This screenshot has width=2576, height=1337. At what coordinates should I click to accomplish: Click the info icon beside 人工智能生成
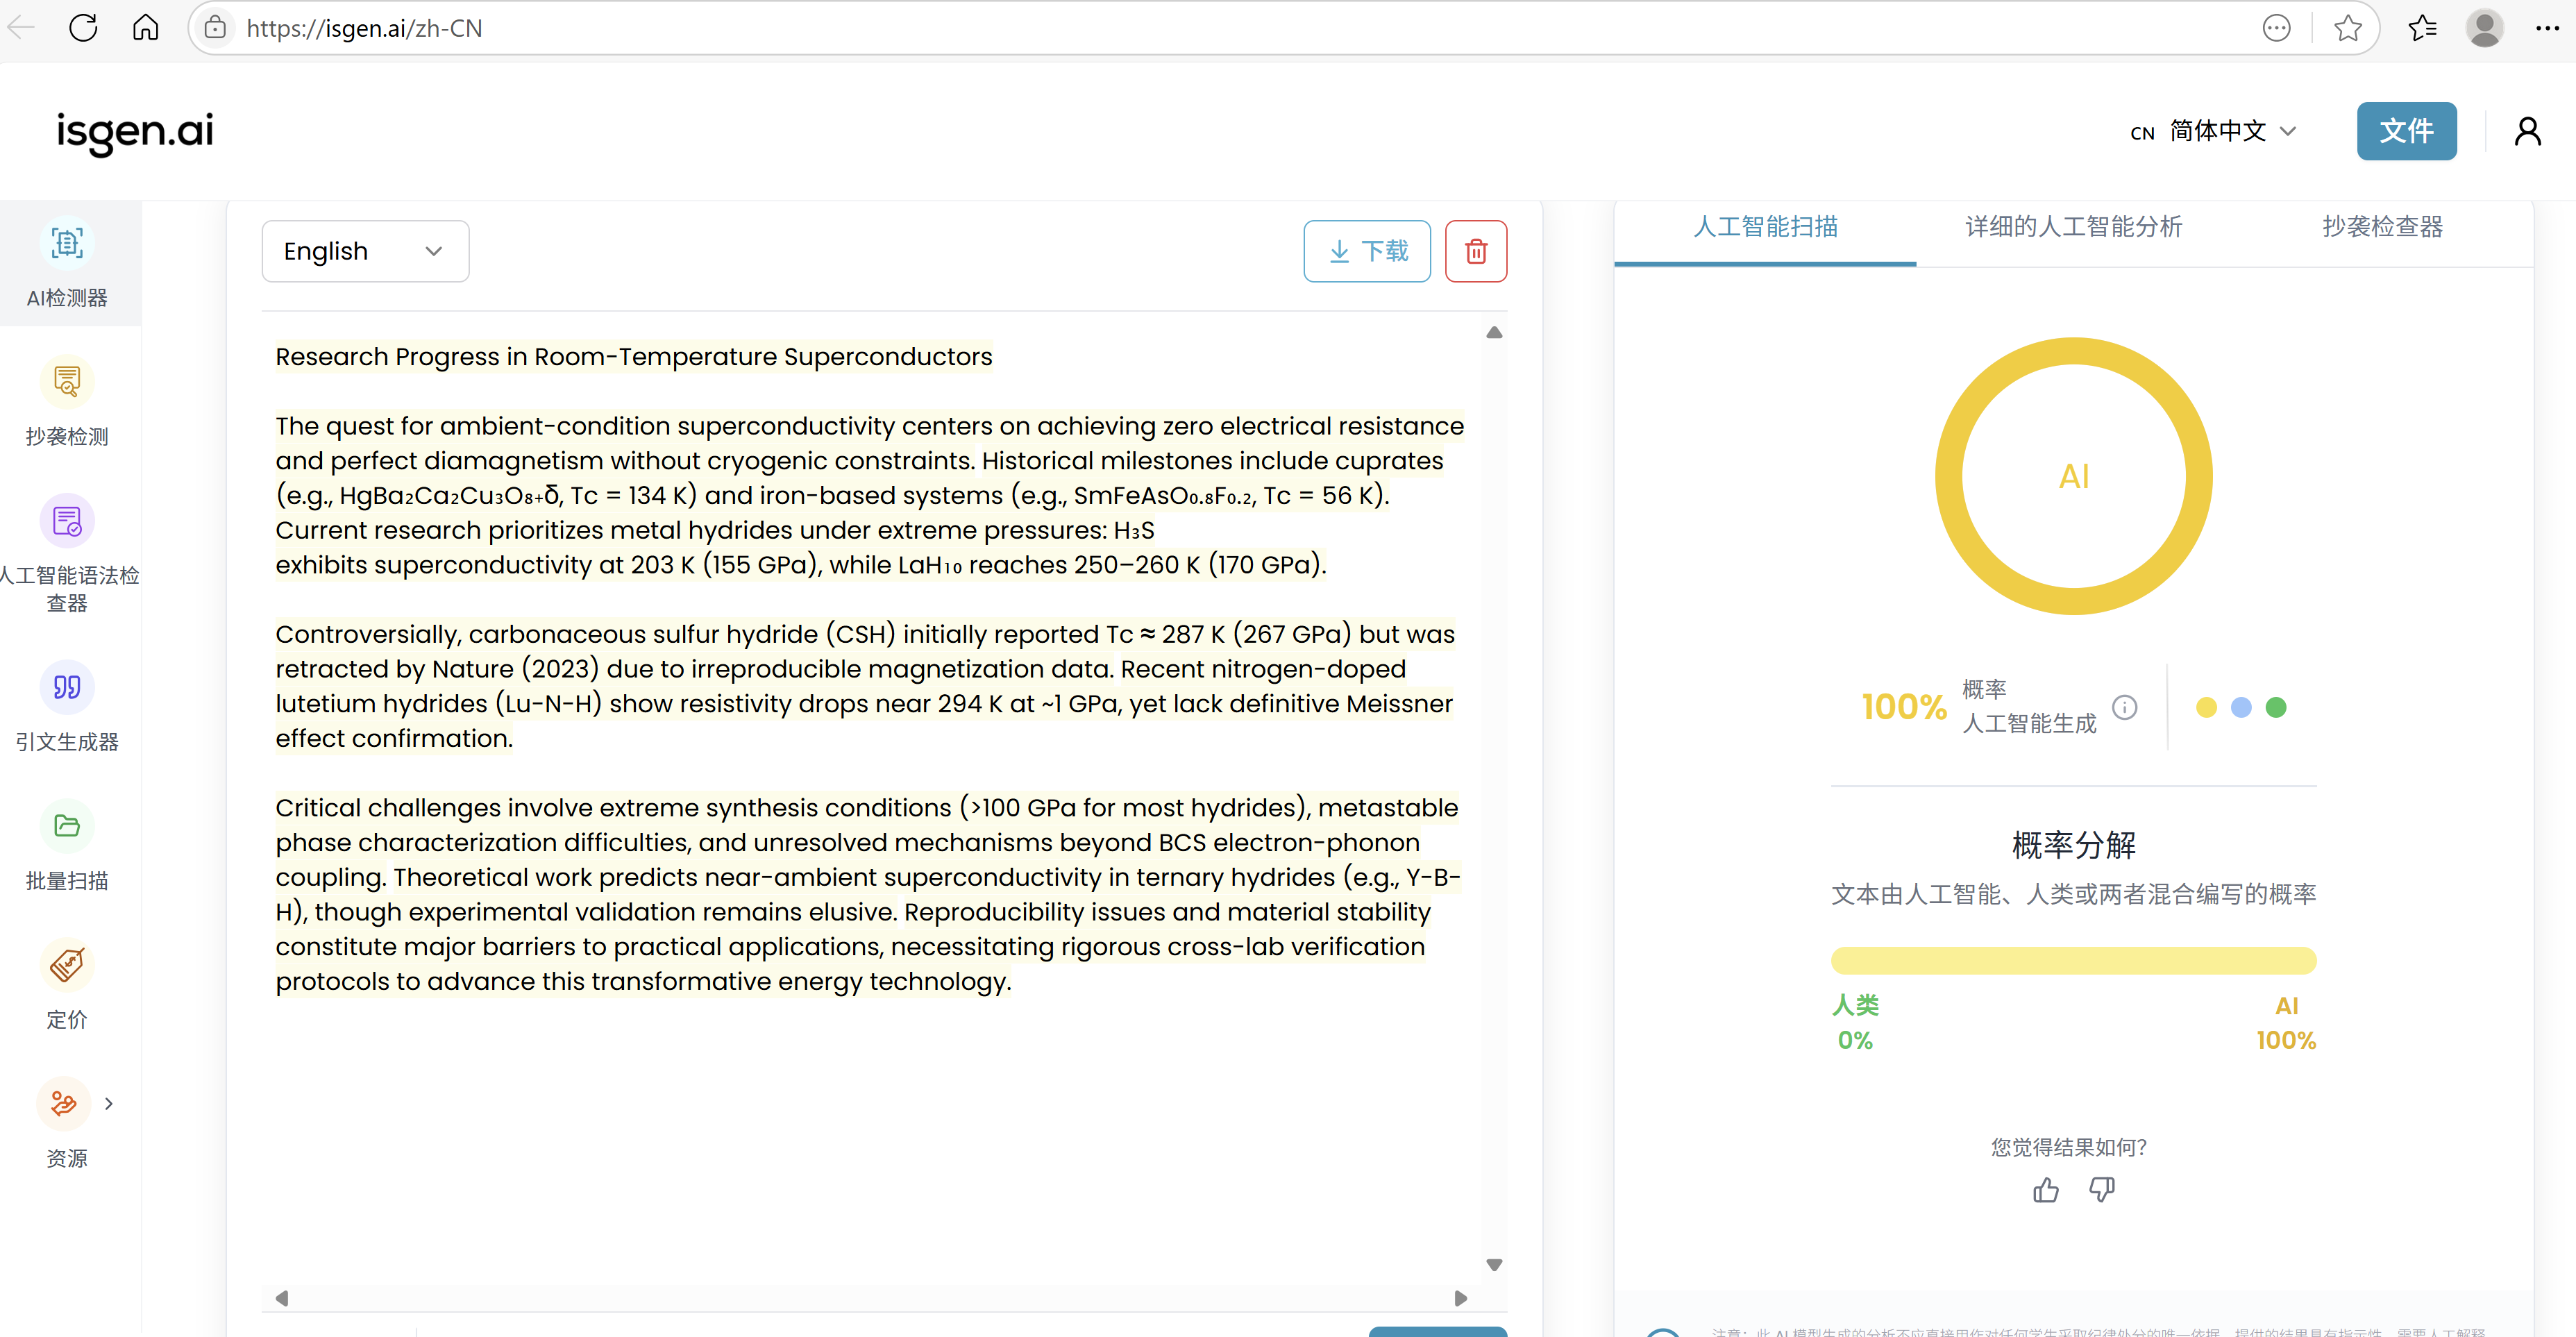coord(2124,707)
